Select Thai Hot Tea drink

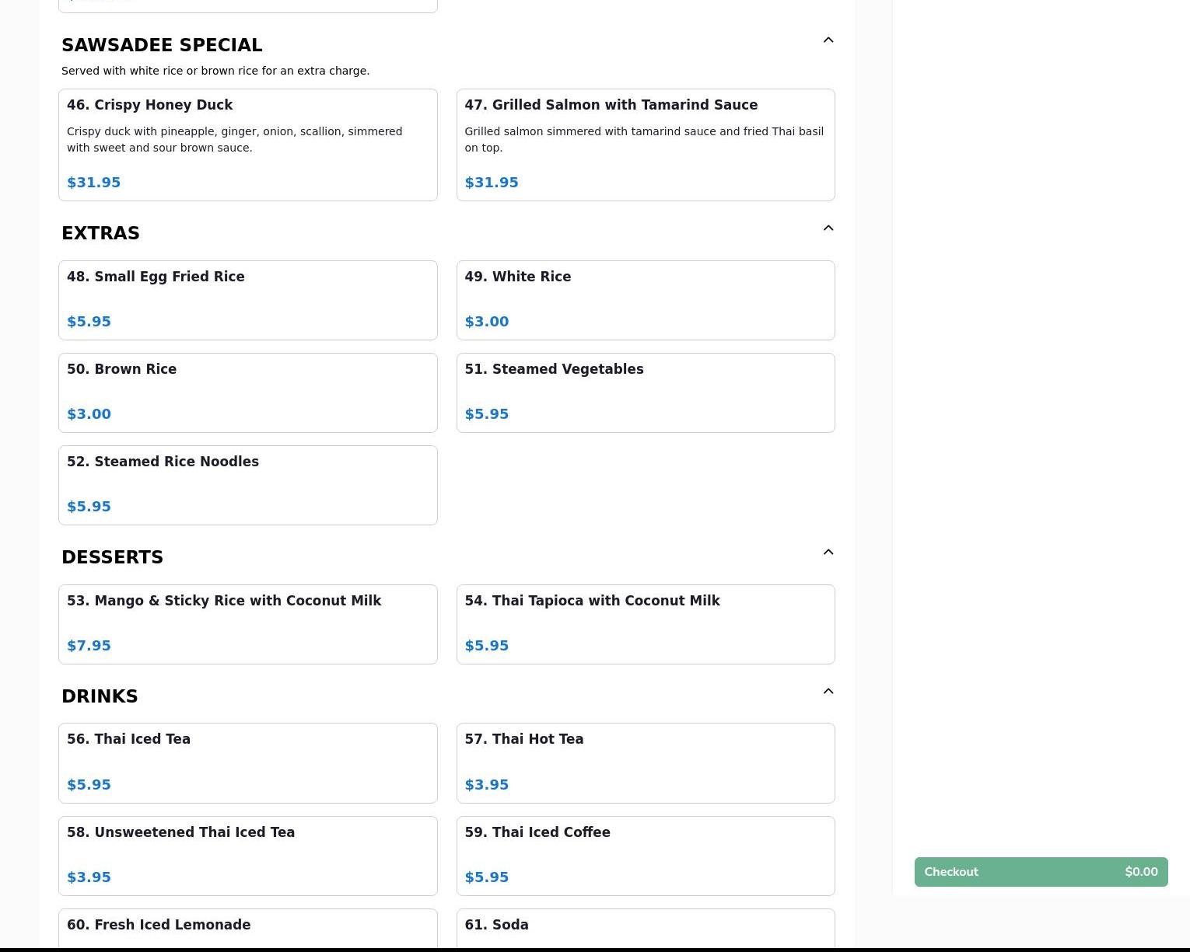[645, 762]
